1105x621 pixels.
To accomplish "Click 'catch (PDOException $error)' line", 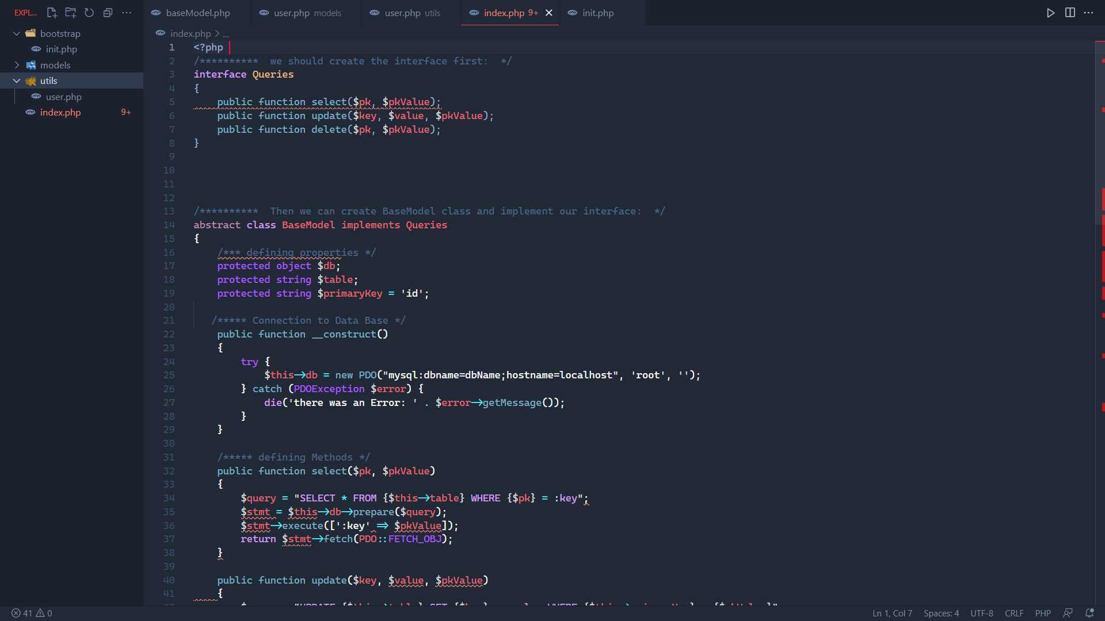I will [x=332, y=389].
